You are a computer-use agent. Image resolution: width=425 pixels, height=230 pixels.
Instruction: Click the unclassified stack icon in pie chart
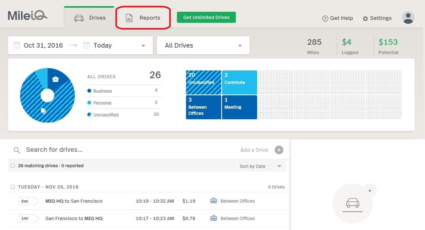(x=43, y=111)
